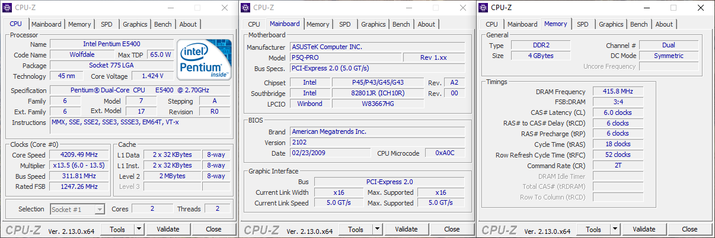Click Validate button in right Memory window
The height and width of the screenshot is (238, 715).
tap(644, 229)
